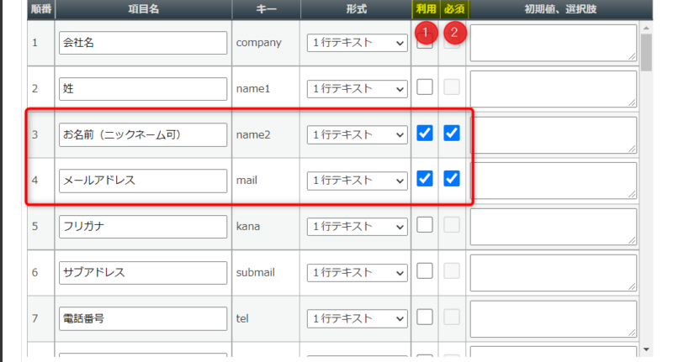Edit the お名前（ニックネーム可） name field
The height and width of the screenshot is (362, 673).
pos(143,135)
